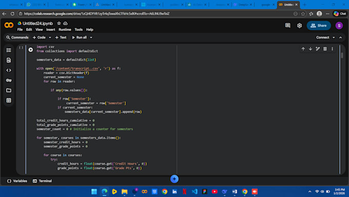Open the Runtime menu
349x197 pixels.
point(65,29)
